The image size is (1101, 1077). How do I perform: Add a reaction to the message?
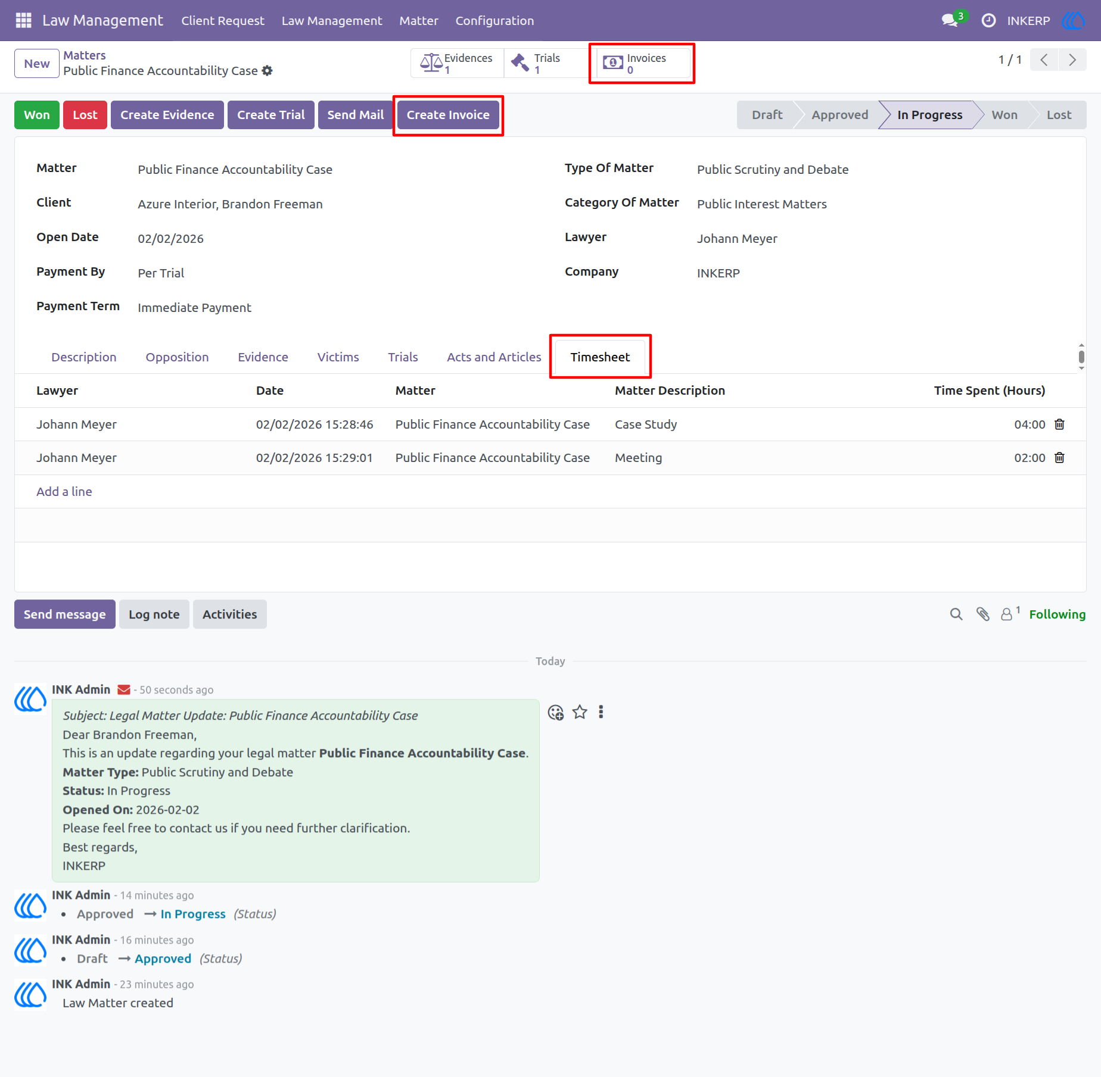pos(556,713)
